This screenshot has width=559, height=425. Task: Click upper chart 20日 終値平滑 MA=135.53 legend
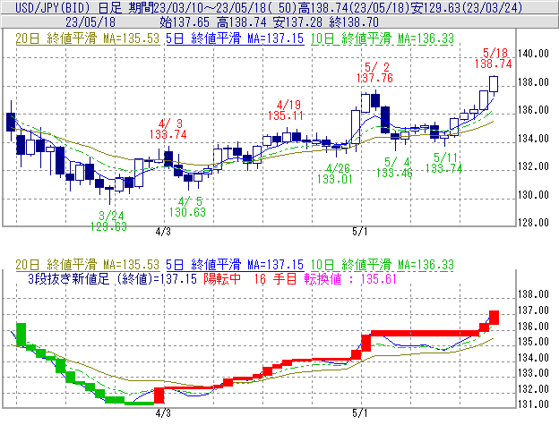click(x=88, y=38)
